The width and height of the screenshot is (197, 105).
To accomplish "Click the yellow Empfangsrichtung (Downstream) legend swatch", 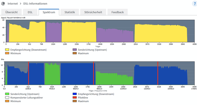I will tap(7, 50).
